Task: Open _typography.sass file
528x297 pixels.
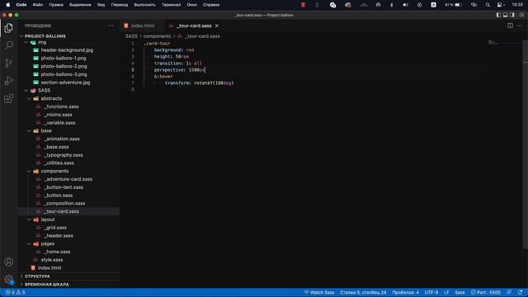Action: tap(64, 155)
